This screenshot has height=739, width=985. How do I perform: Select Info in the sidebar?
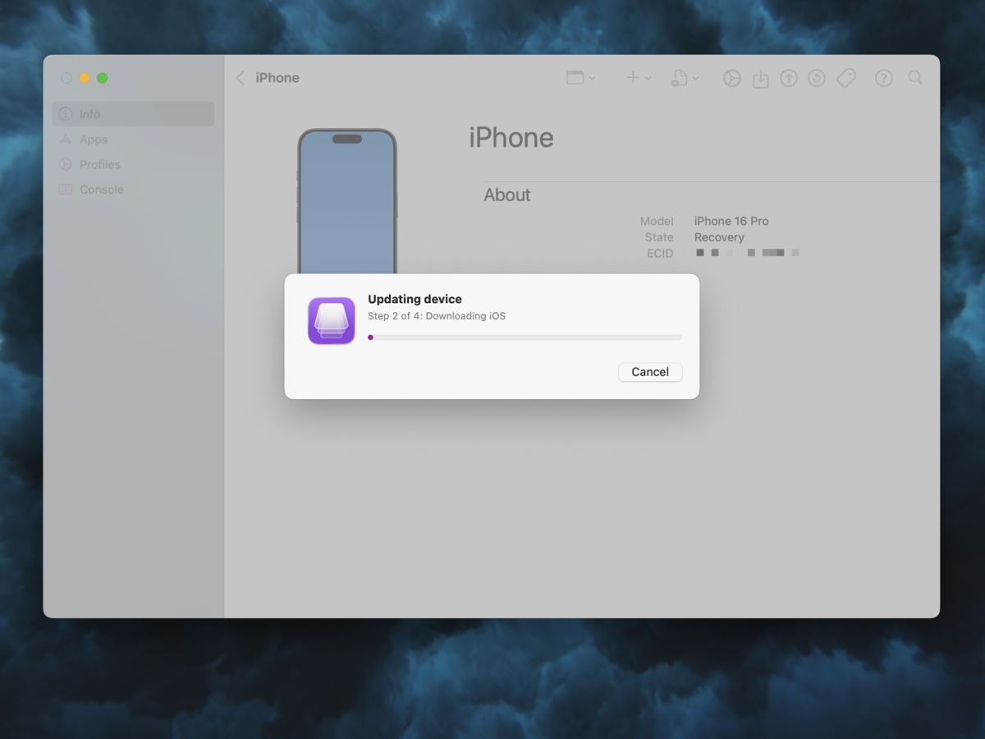click(133, 114)
